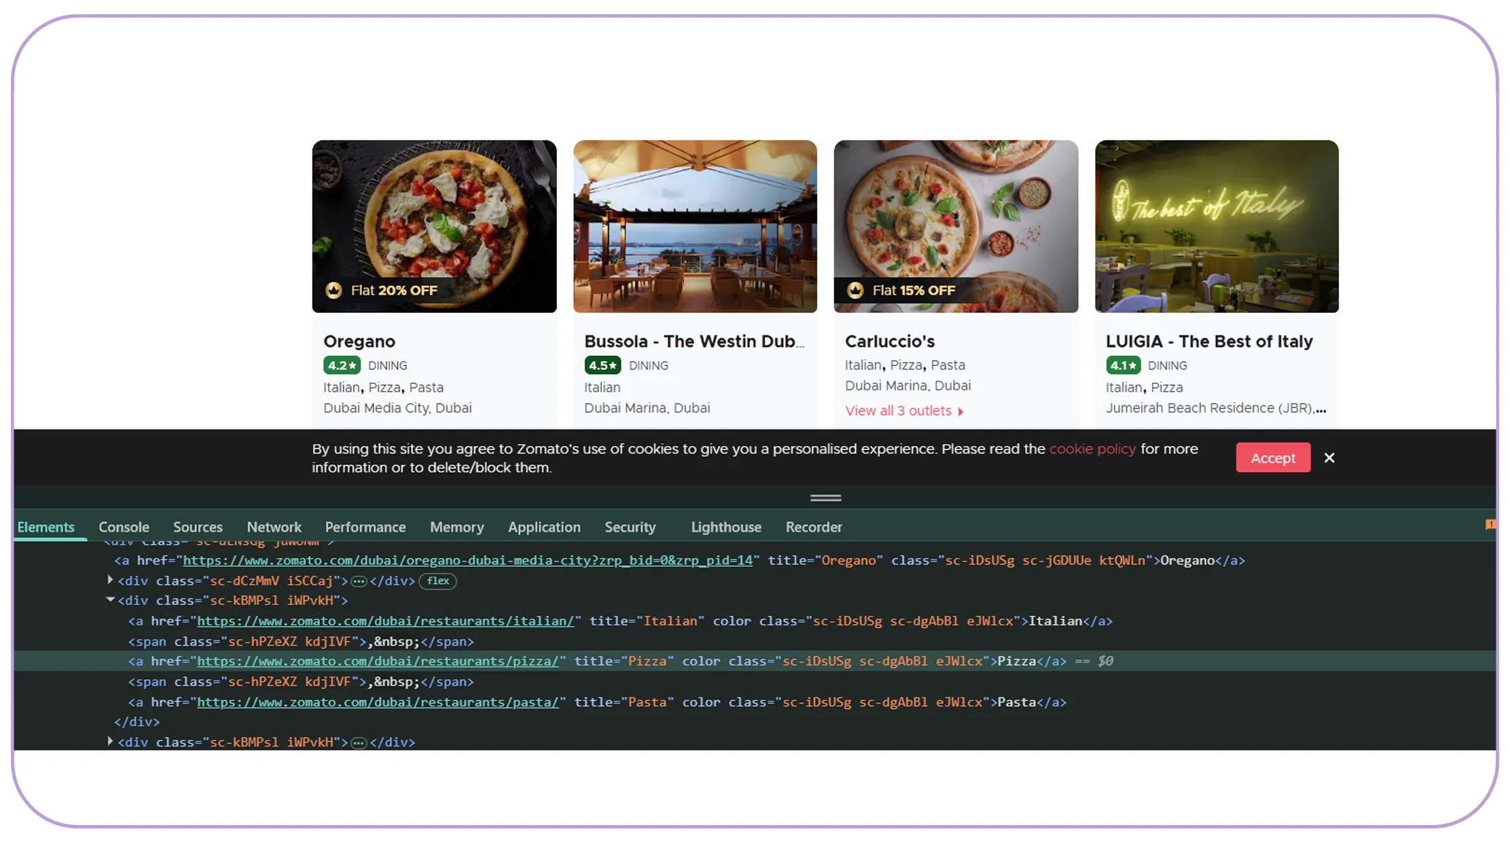1510x842 pixels.
Task: Dismiss the cookie banner with X icon
Action: (1329, 458)
